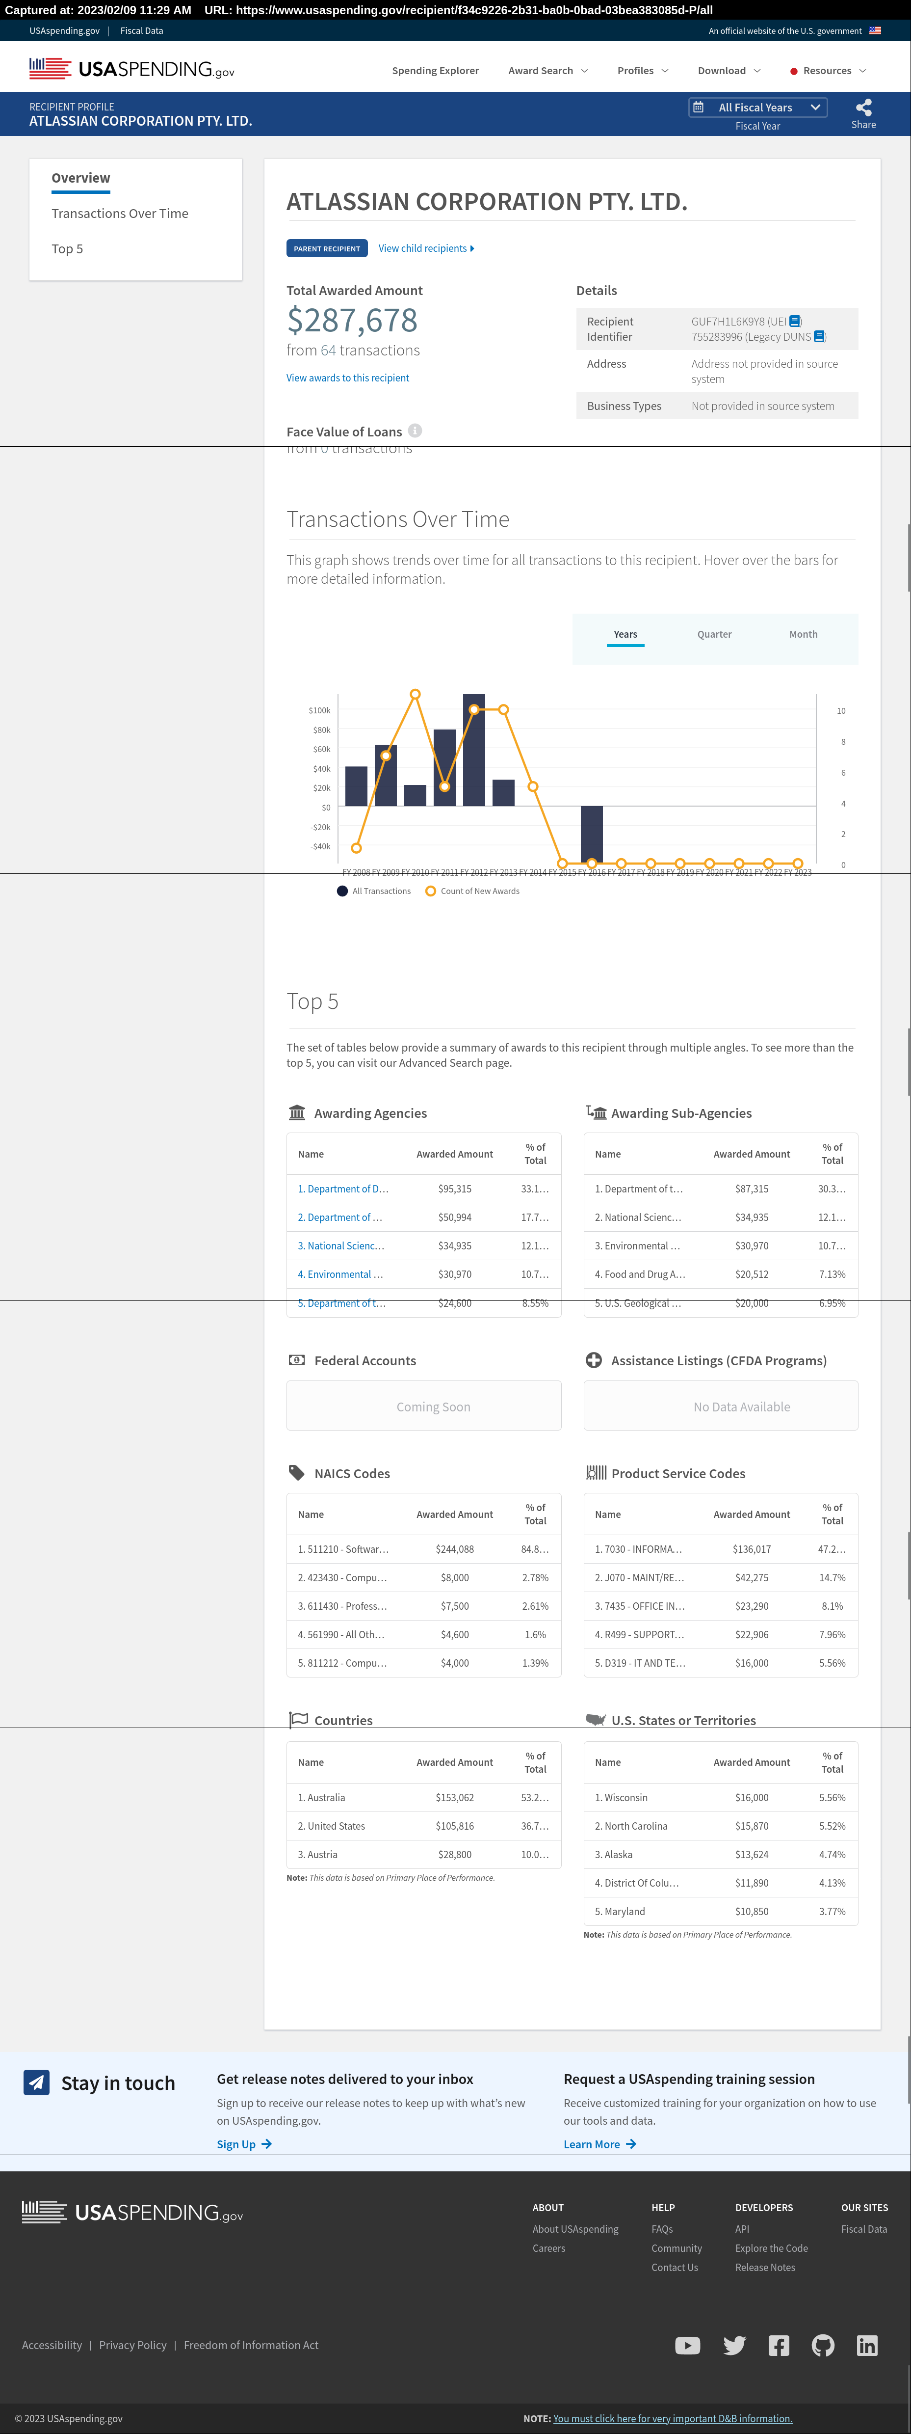Viewport: 911px width, 2434px height.
Task: Open Spending Explorer in the navigation
Action: (435, 71)
